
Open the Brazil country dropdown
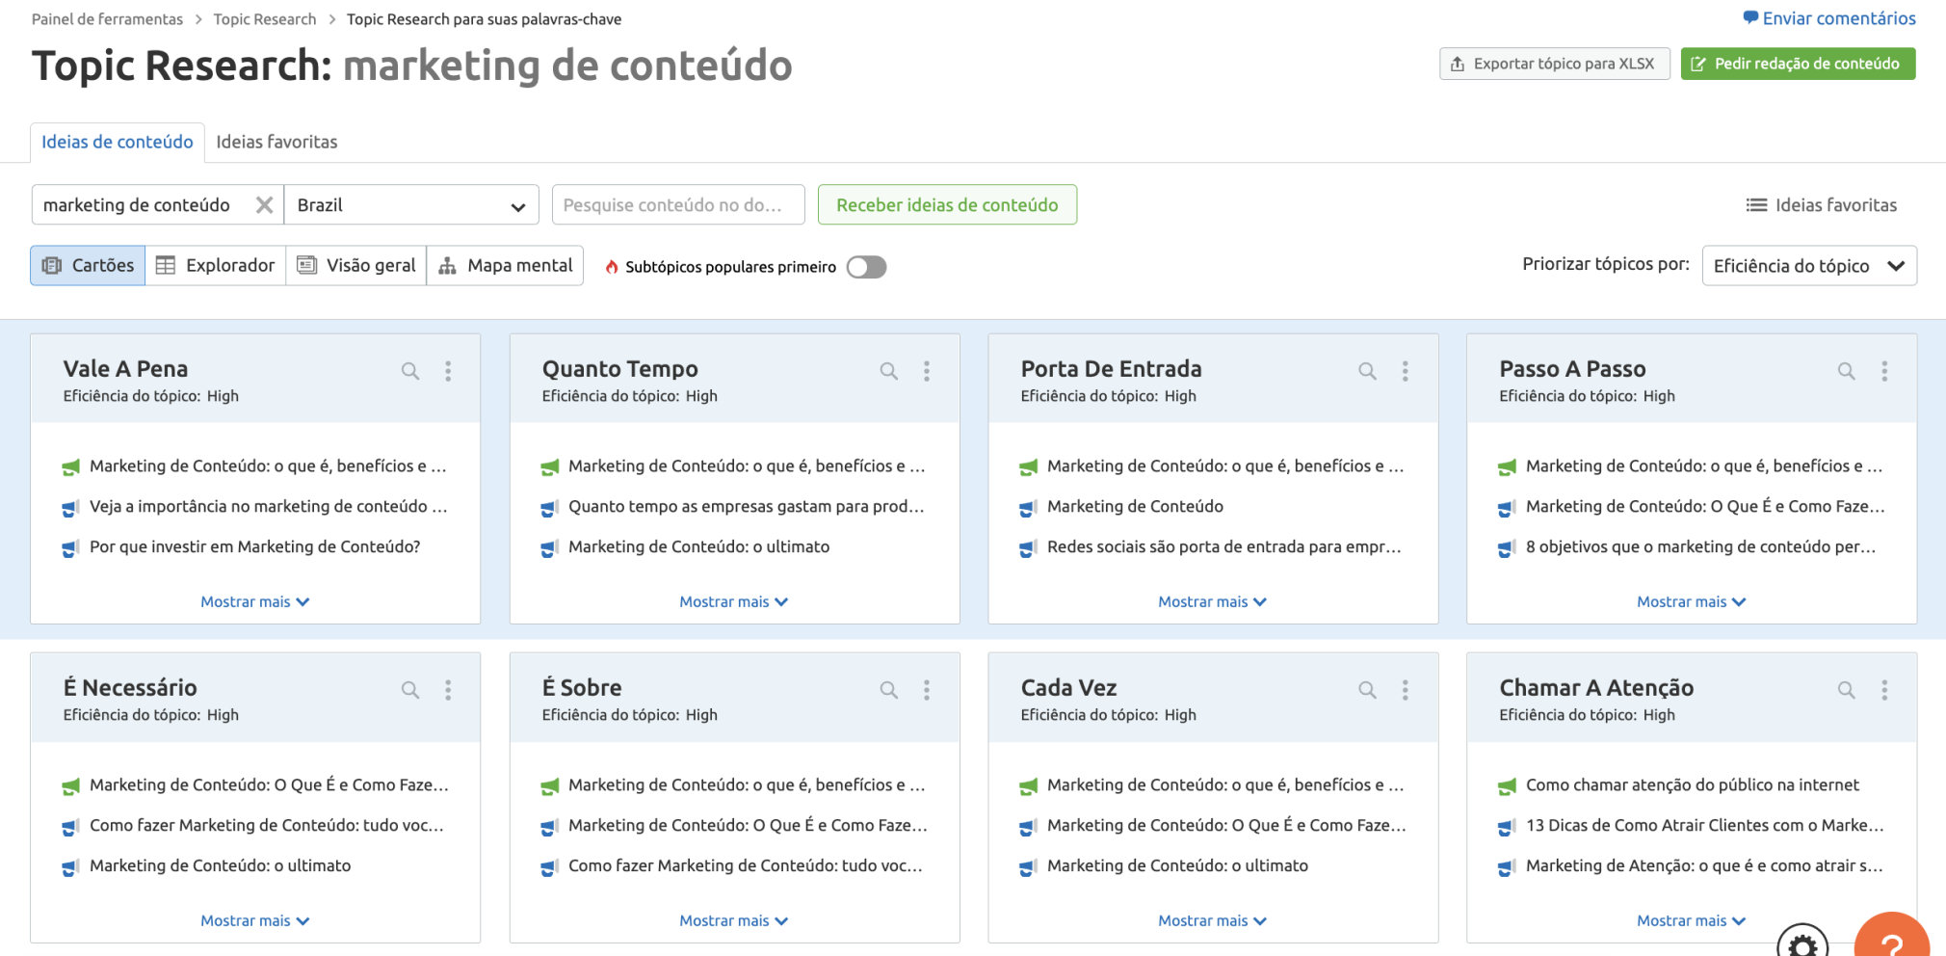[411, 205]
